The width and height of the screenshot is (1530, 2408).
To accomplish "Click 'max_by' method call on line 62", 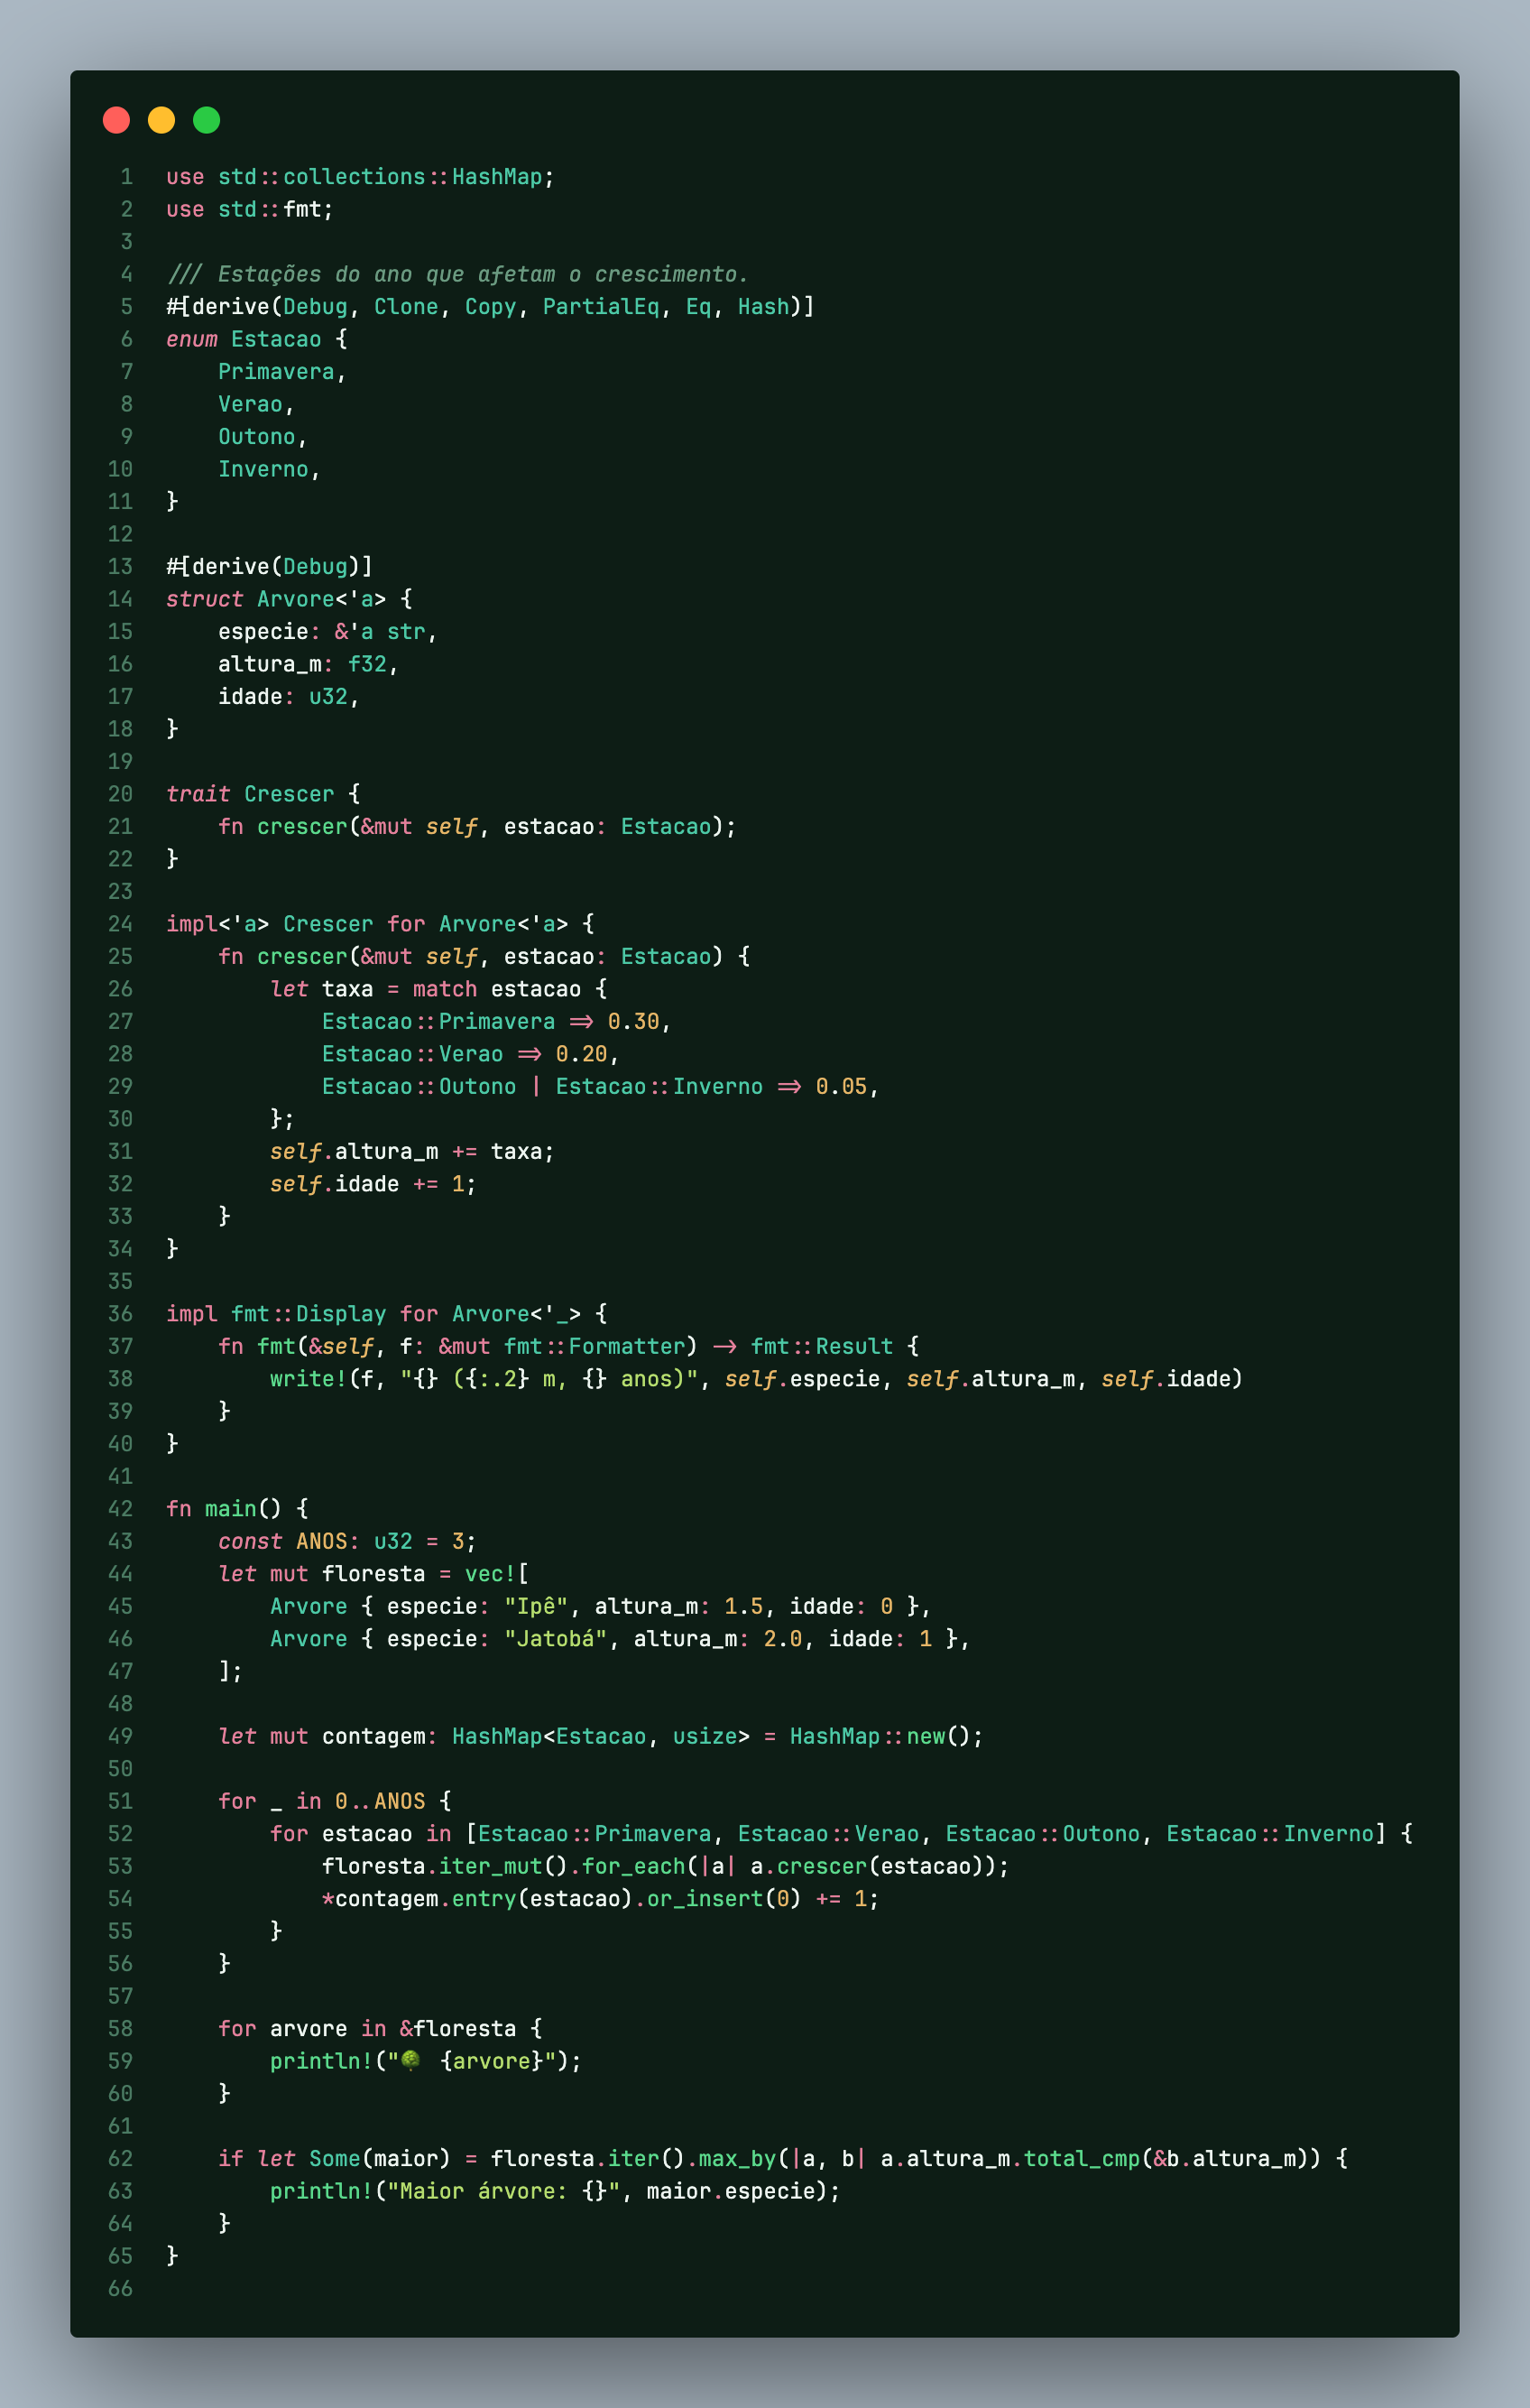I will click(736, 2159).
